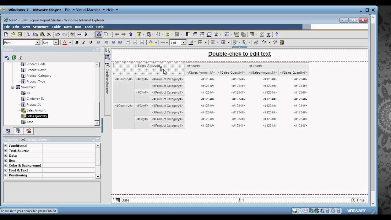Select Sales Amount in Source tree
Image resolution: width=391 pixels, height=220 pixels.
(36, 110)
